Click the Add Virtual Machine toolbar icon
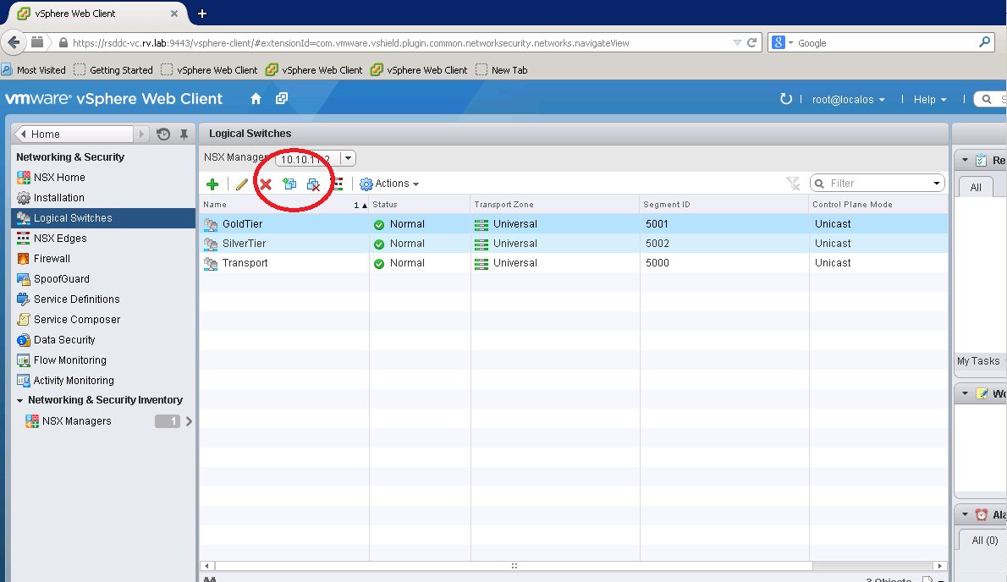This screenshot has height=582, width=1007. [289, 184]
